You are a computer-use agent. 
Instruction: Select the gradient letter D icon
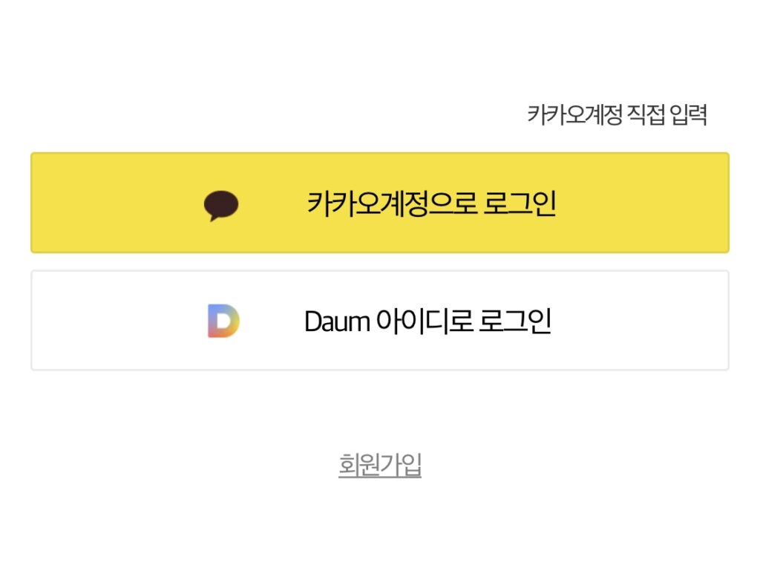(x=223, y=321)
